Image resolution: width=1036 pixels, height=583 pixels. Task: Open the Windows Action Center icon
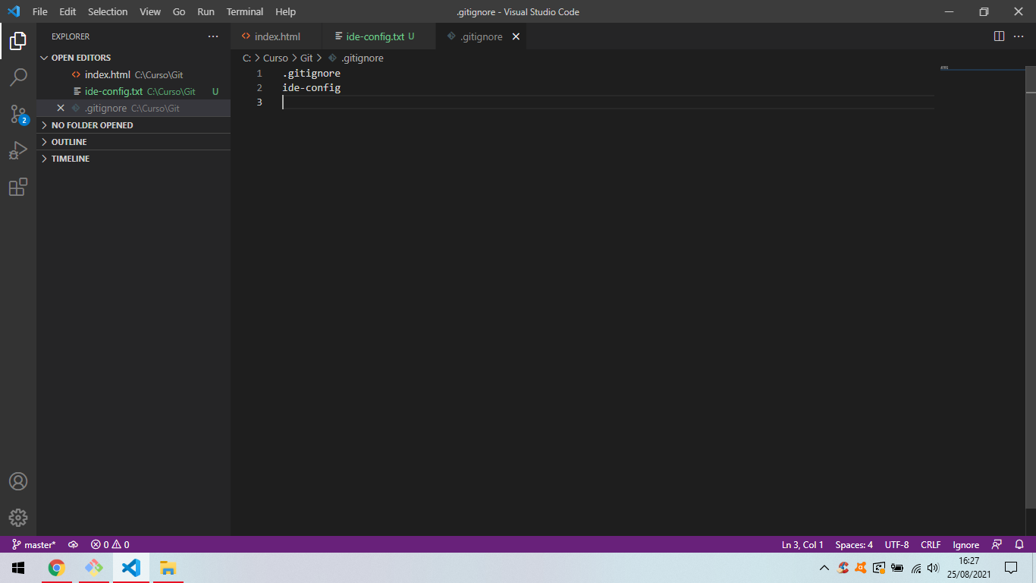(1011, 568)
